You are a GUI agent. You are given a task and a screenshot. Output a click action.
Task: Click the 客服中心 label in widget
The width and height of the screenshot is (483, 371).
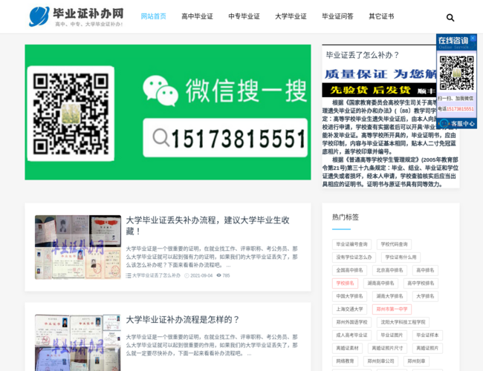[x=463, y=124]
